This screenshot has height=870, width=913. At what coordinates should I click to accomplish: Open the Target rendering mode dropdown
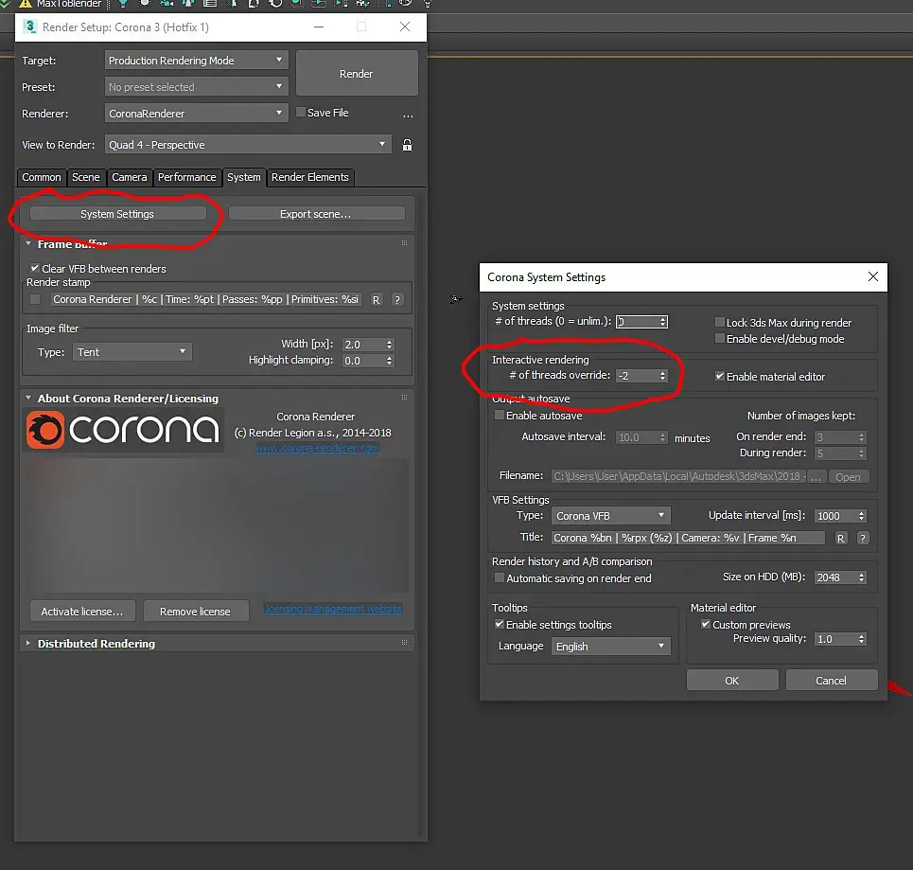tap(196, 60)
